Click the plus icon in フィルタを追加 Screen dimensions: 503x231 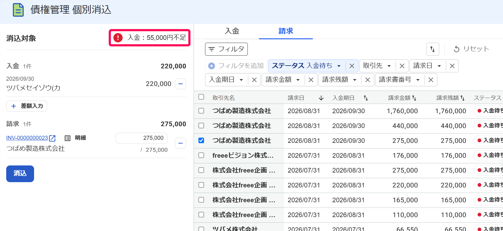pos(212,66)
